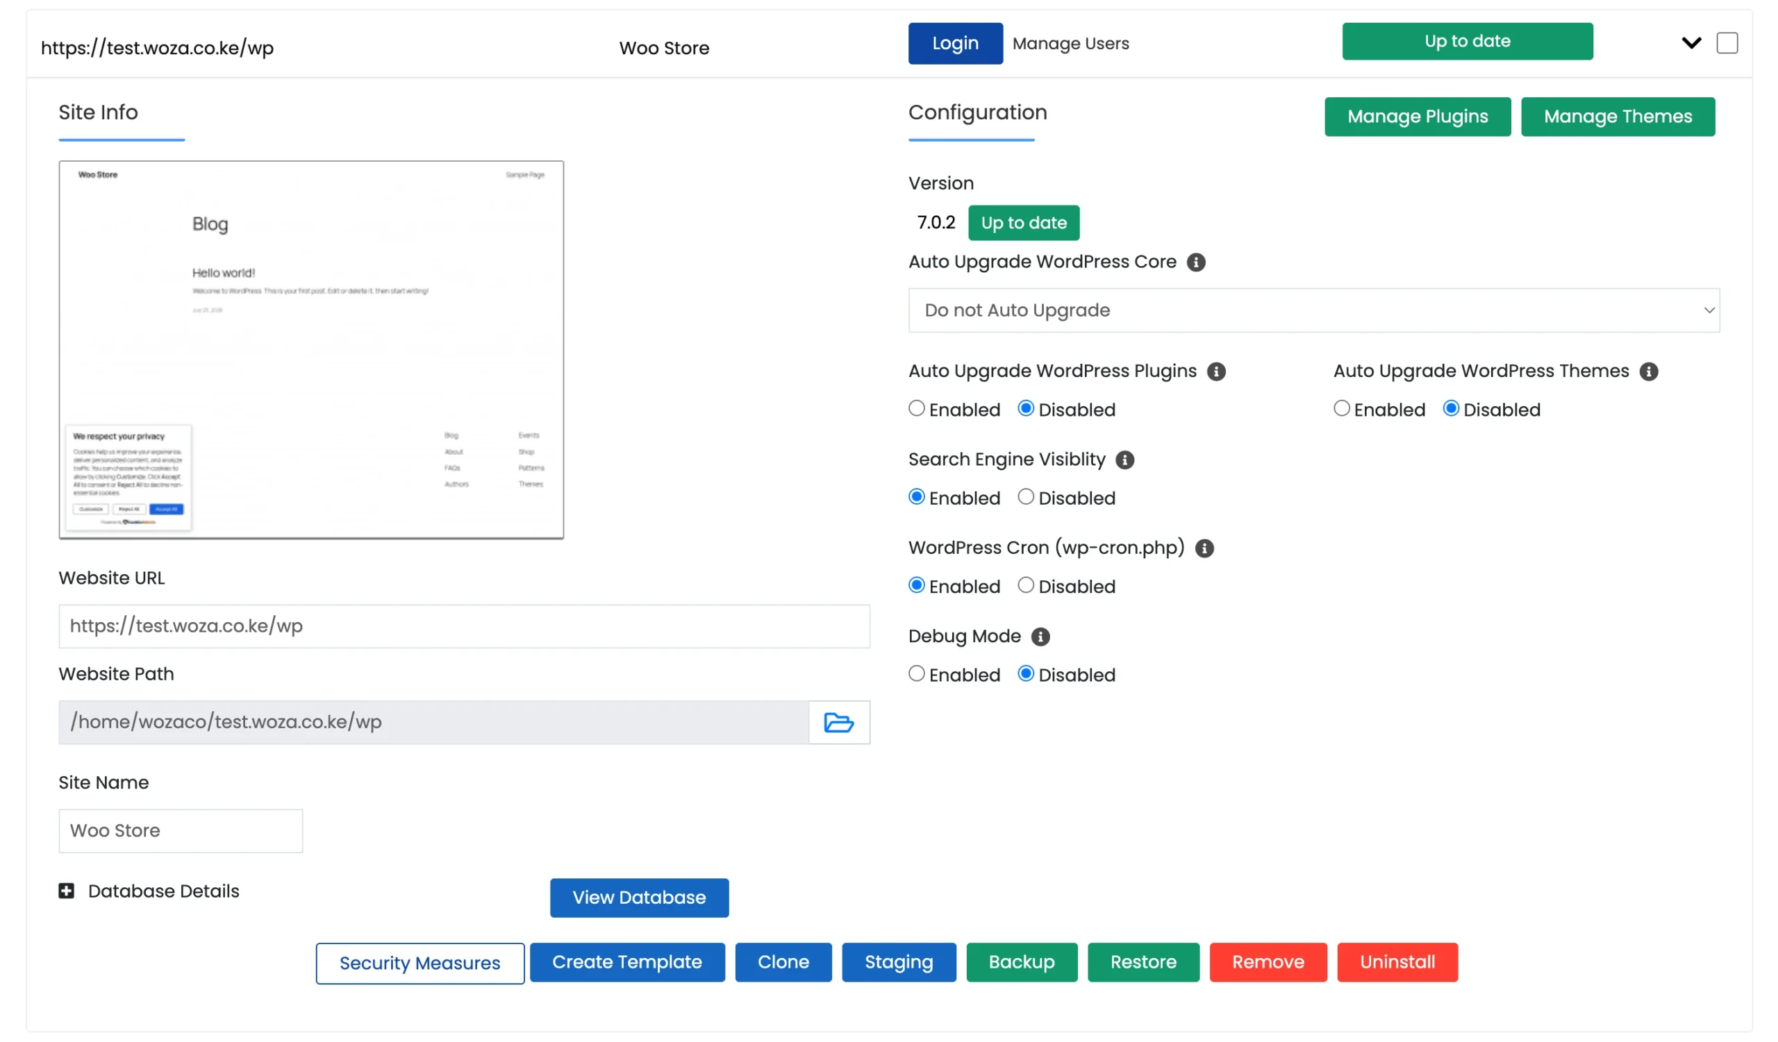Open Security Measures
This screenshot has height=1042, width=1778.
(419, 963)
